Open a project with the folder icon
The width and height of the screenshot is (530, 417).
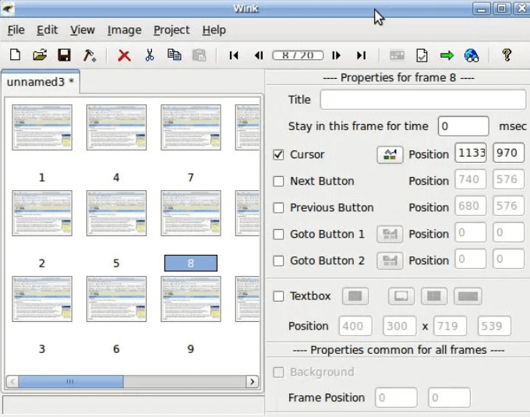pyautogui.click(x=39, y=55)
